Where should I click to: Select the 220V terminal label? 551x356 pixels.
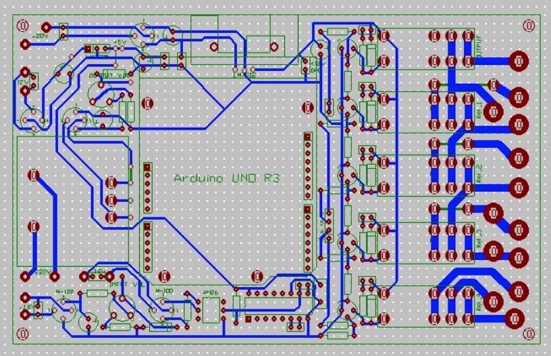coord(43,272)
